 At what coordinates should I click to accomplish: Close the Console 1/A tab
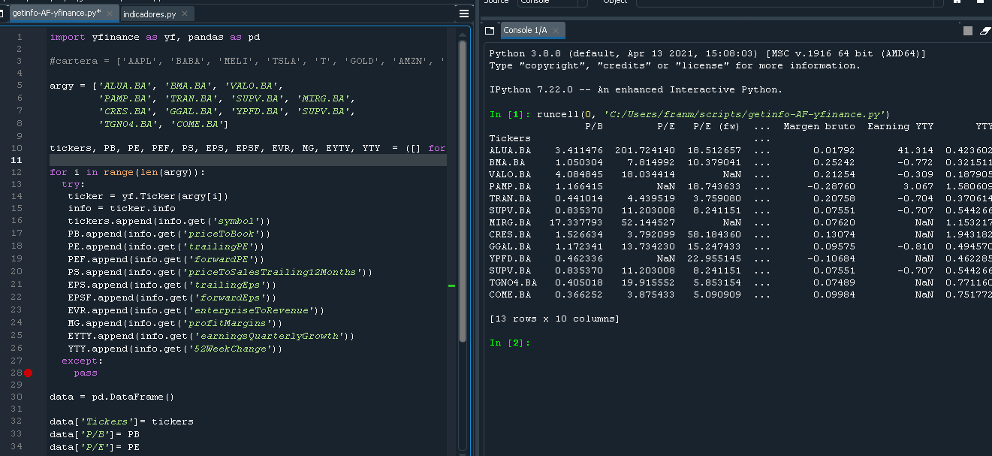pyautogui.click(x=556, y=31)
